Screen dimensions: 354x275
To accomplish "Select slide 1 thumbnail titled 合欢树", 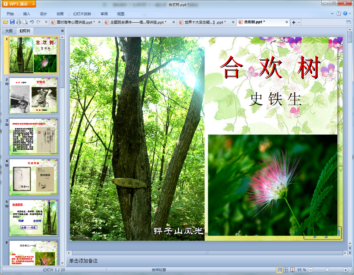I will (33, 55).
